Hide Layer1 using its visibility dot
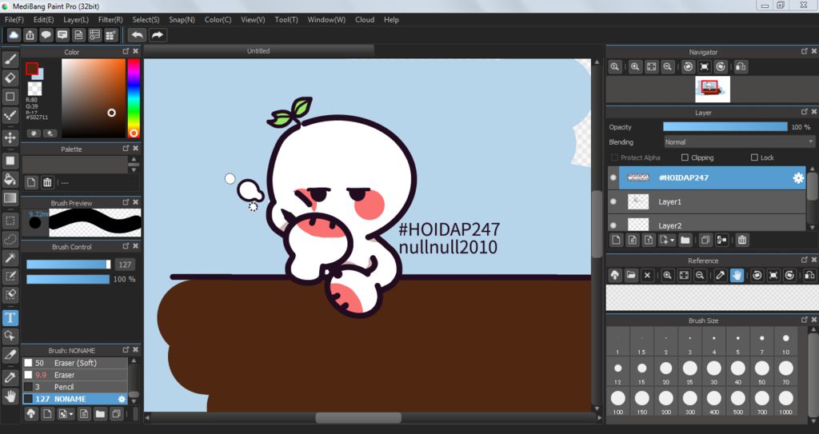The height and width of the screenshot is (434, 819). pyautogui.click(x=613, y=202)
